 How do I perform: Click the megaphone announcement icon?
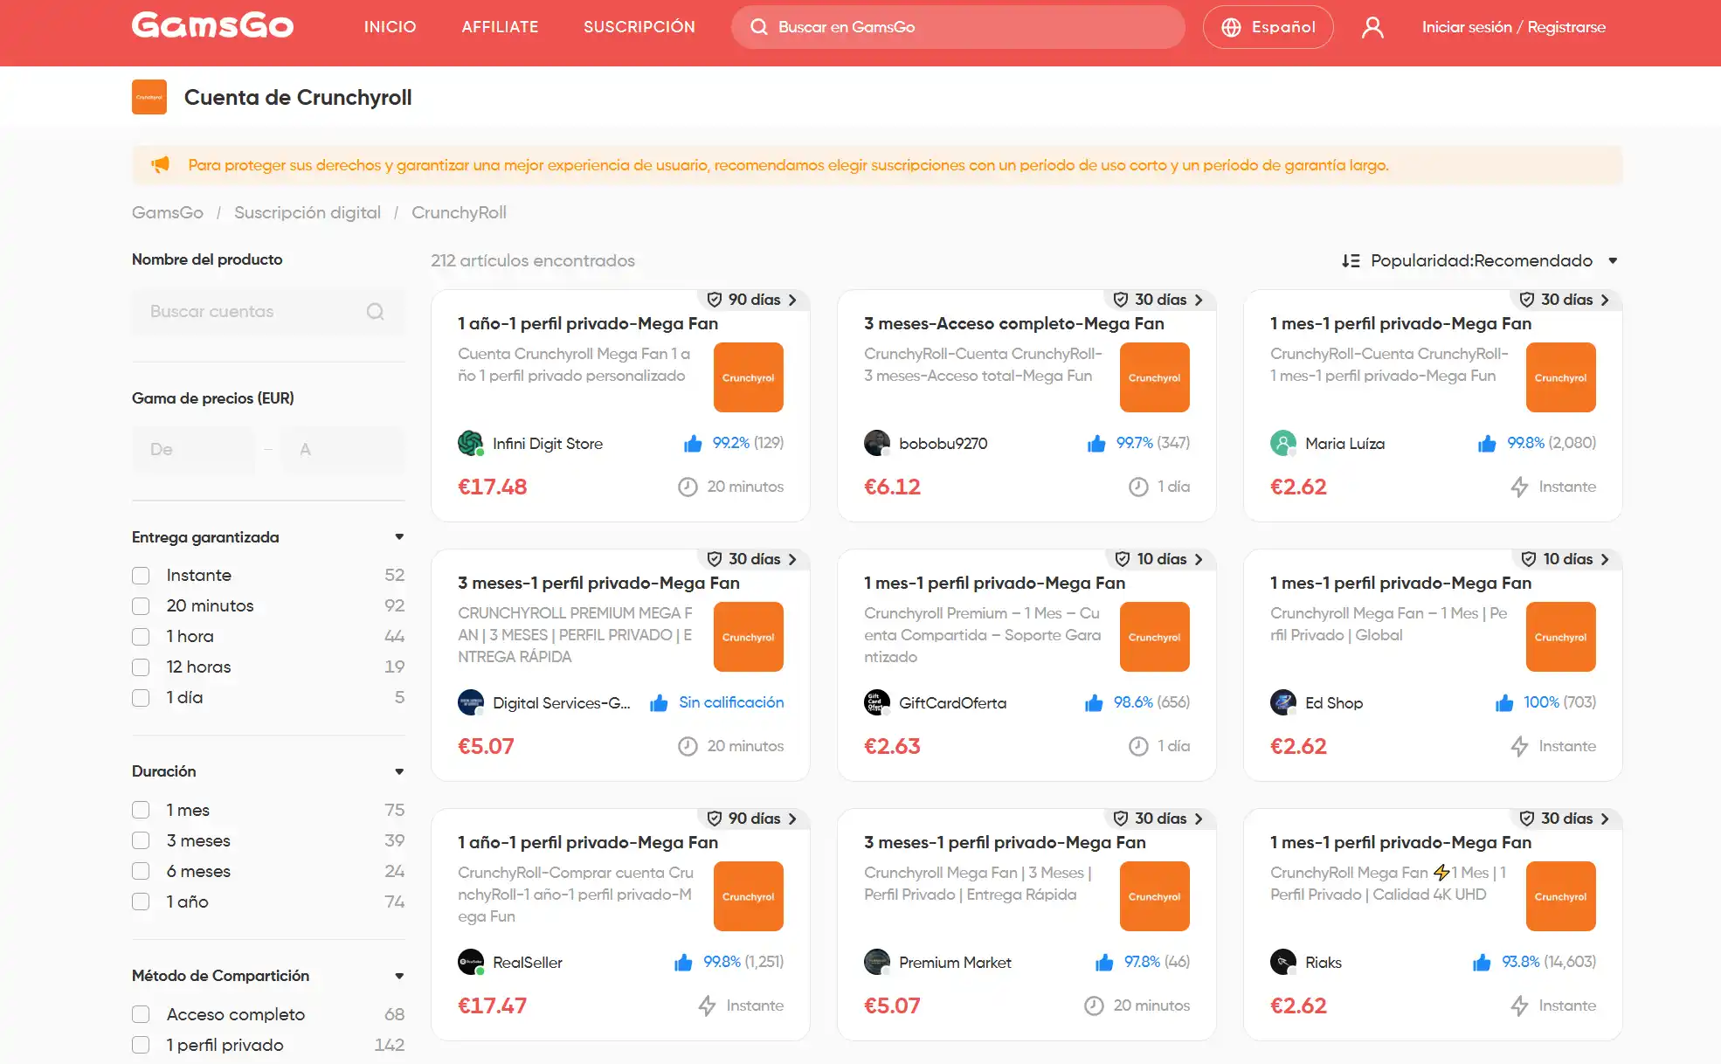(160, 164)
